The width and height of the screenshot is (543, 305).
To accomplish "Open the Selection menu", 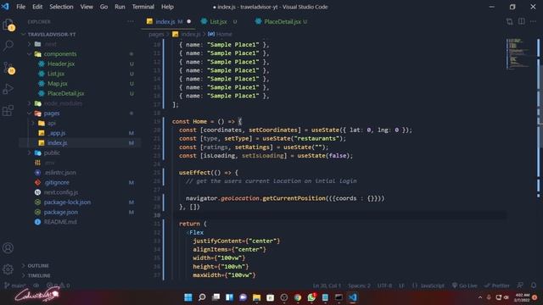I will click(61, 7).
